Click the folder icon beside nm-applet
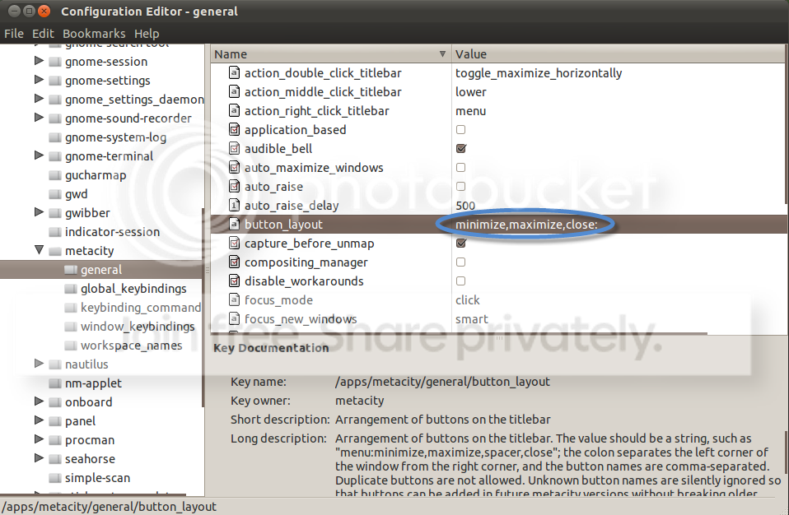 pos(54,383)
